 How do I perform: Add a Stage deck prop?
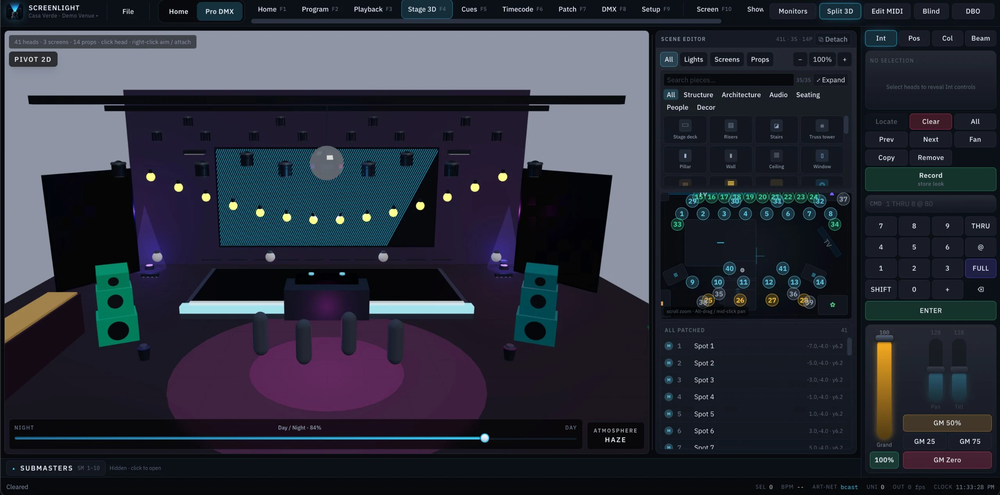pos(685,130)
